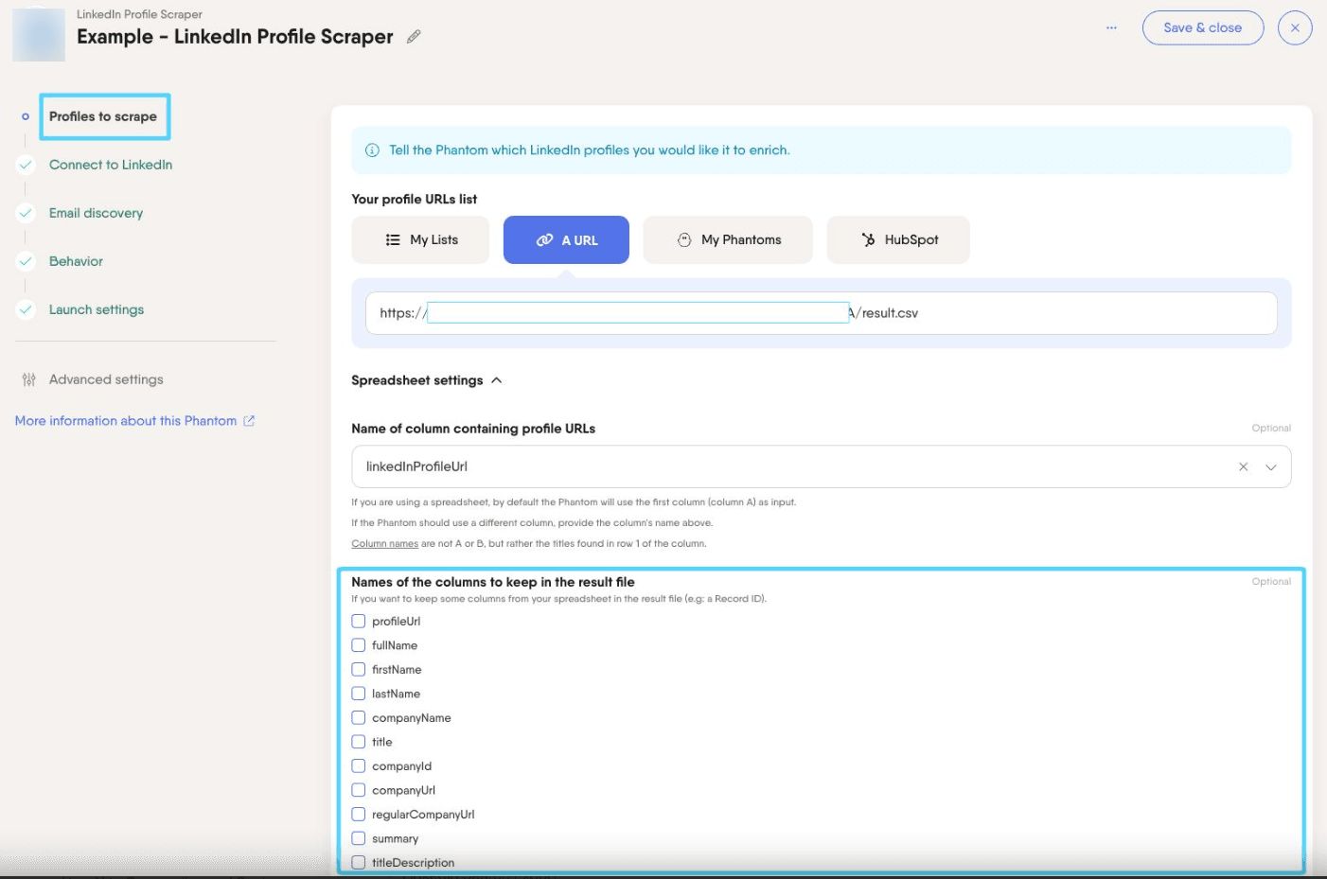1327x879 pixels.
Task: Click the Advanced settings sliders icon
Action: click(28, 379)
